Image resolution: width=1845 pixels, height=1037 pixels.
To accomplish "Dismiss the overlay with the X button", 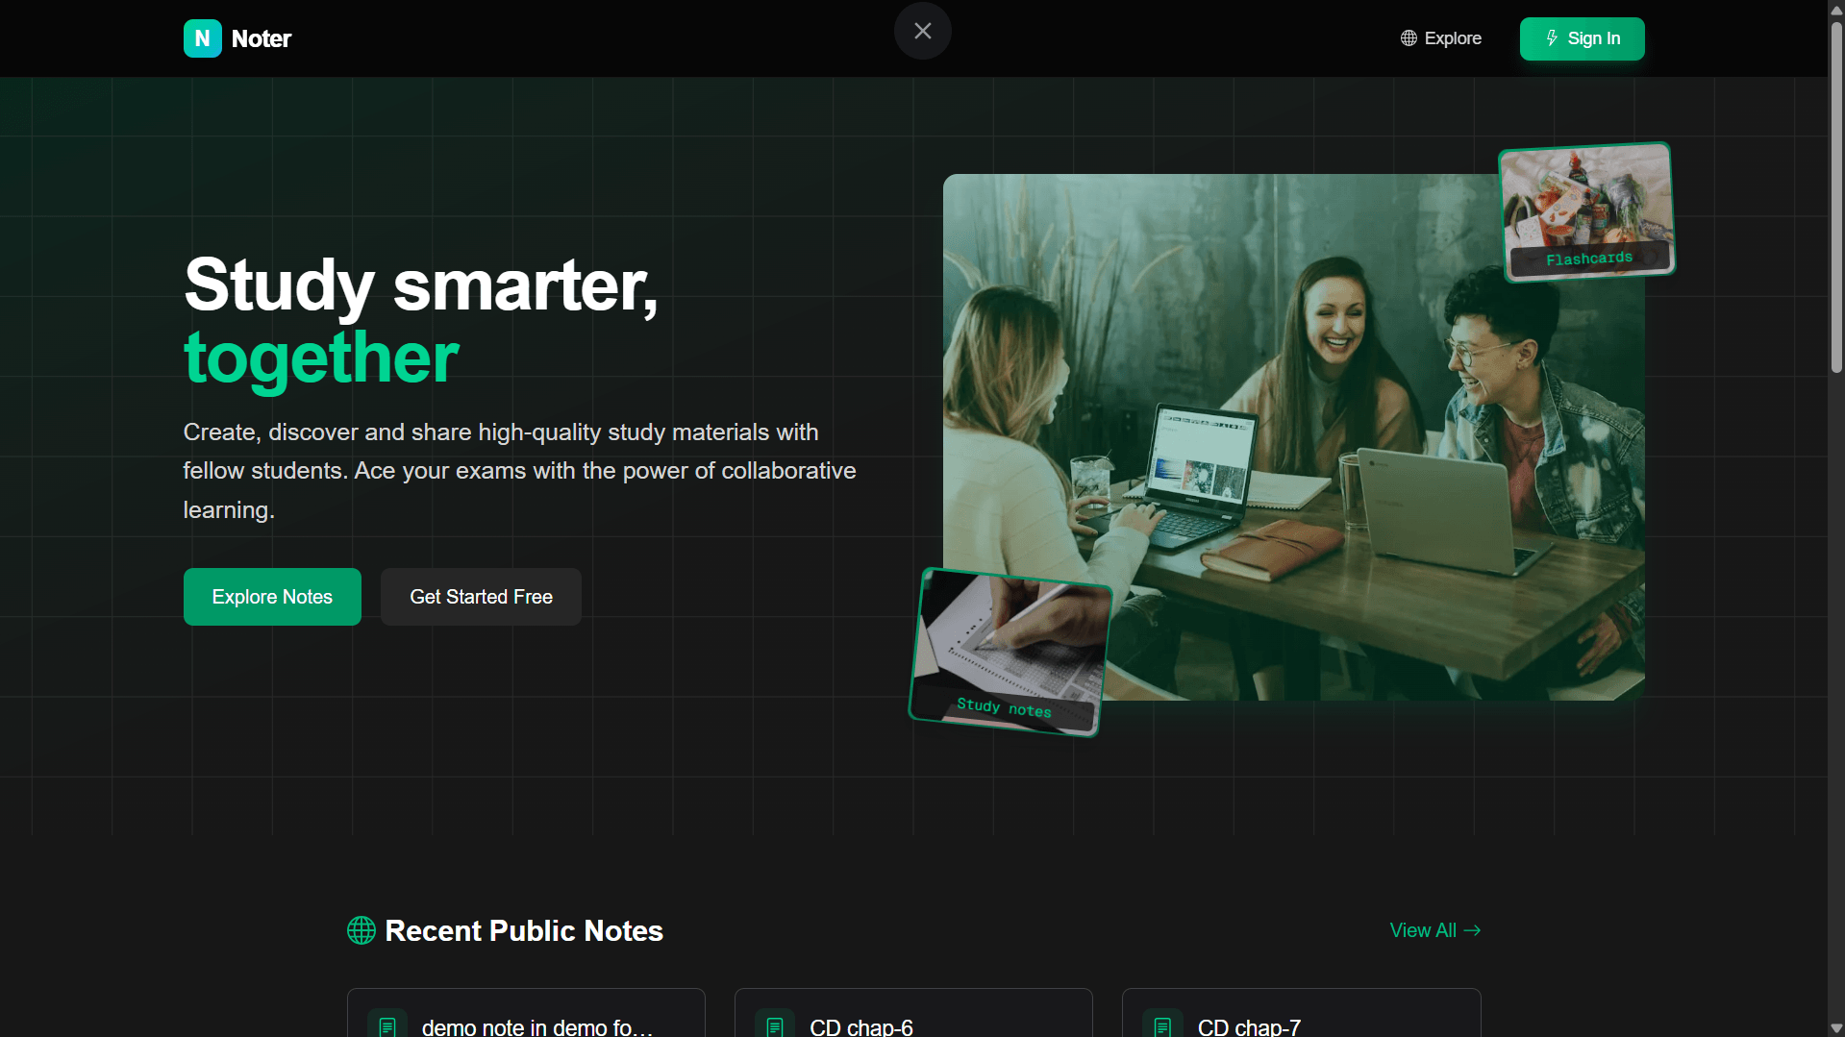I will point(922,30).
